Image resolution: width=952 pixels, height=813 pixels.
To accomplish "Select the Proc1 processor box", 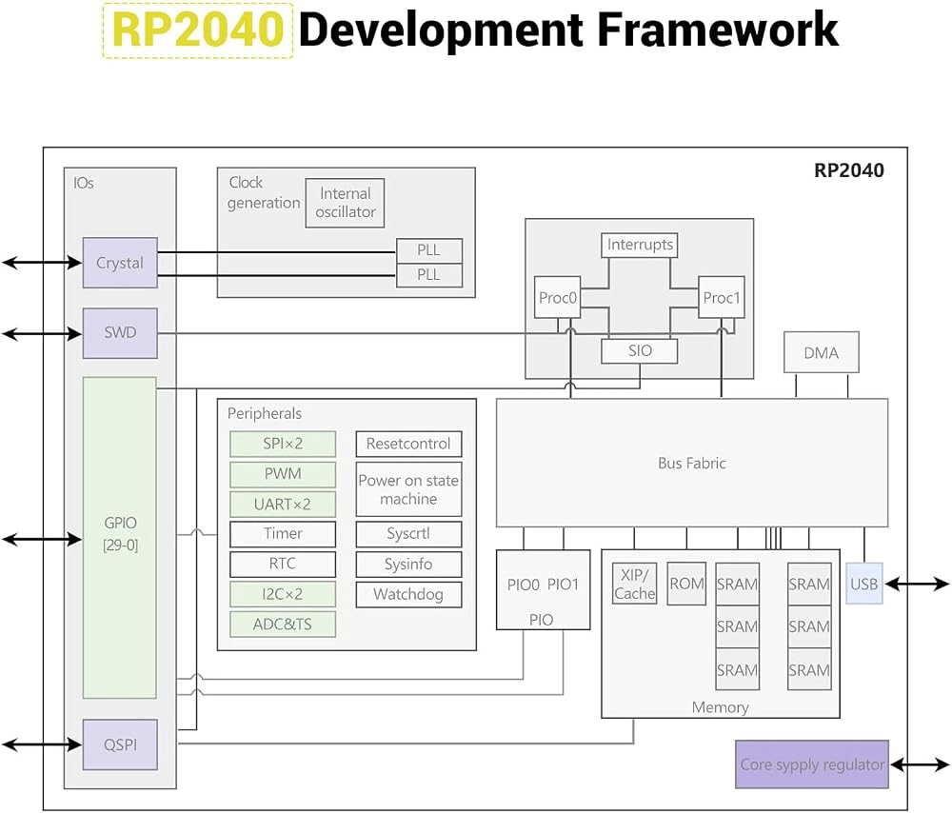I will [x=722, y=298].
